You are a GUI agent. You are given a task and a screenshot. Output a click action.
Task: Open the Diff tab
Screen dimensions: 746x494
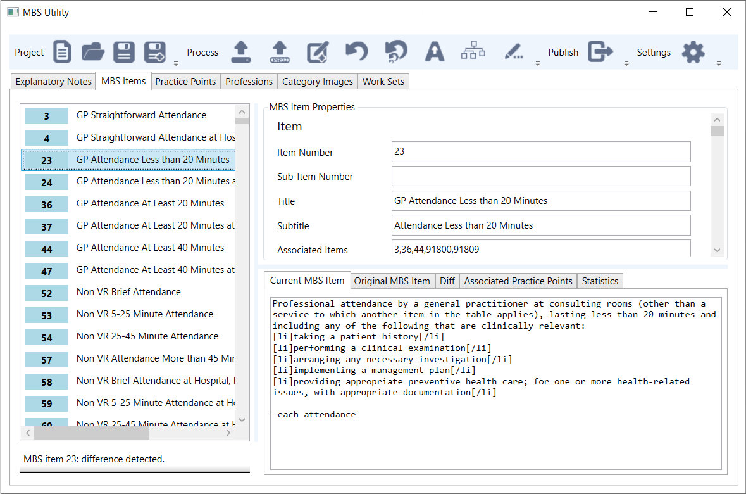447,281
